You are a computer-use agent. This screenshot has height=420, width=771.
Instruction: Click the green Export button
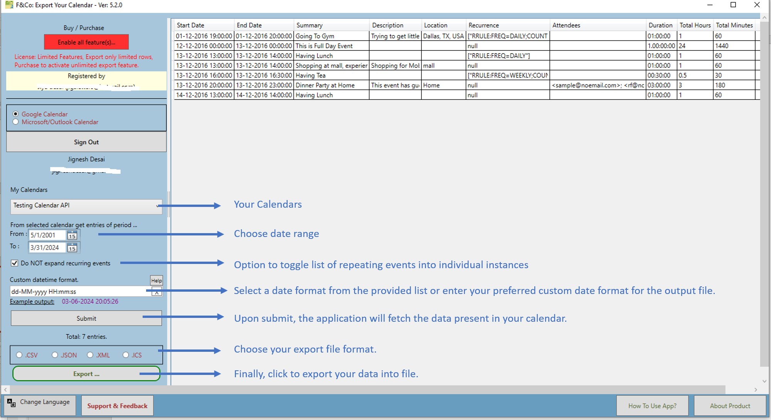(86, 374)
